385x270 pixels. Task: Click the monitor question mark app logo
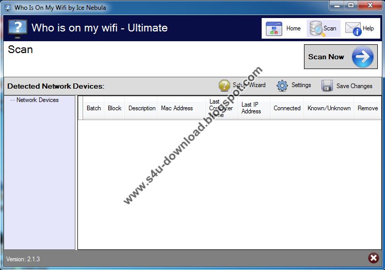point(18,29)
